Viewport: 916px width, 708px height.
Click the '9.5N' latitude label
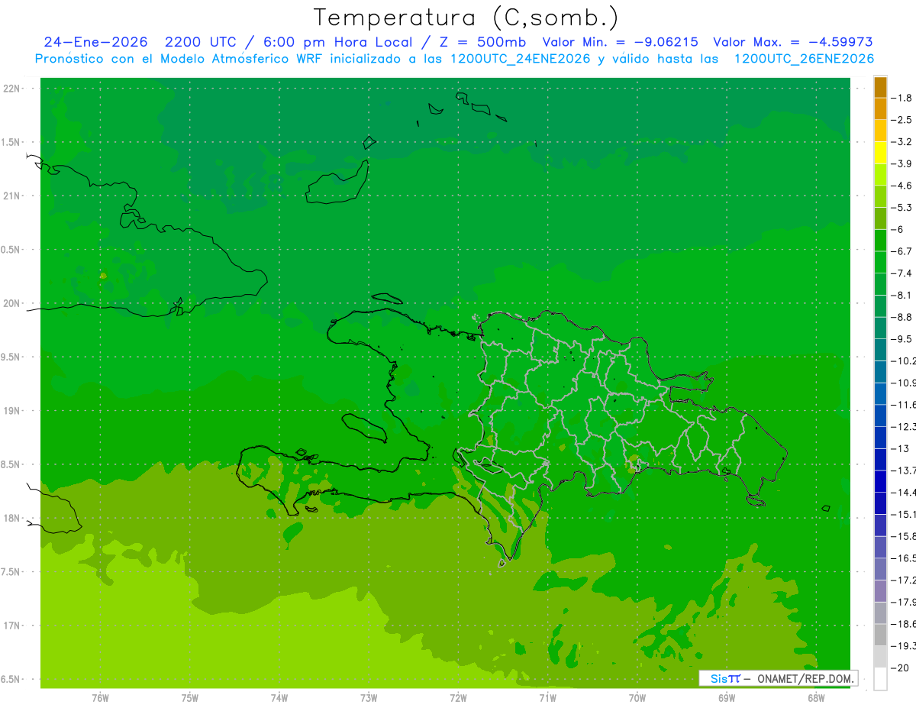[11, 357]
